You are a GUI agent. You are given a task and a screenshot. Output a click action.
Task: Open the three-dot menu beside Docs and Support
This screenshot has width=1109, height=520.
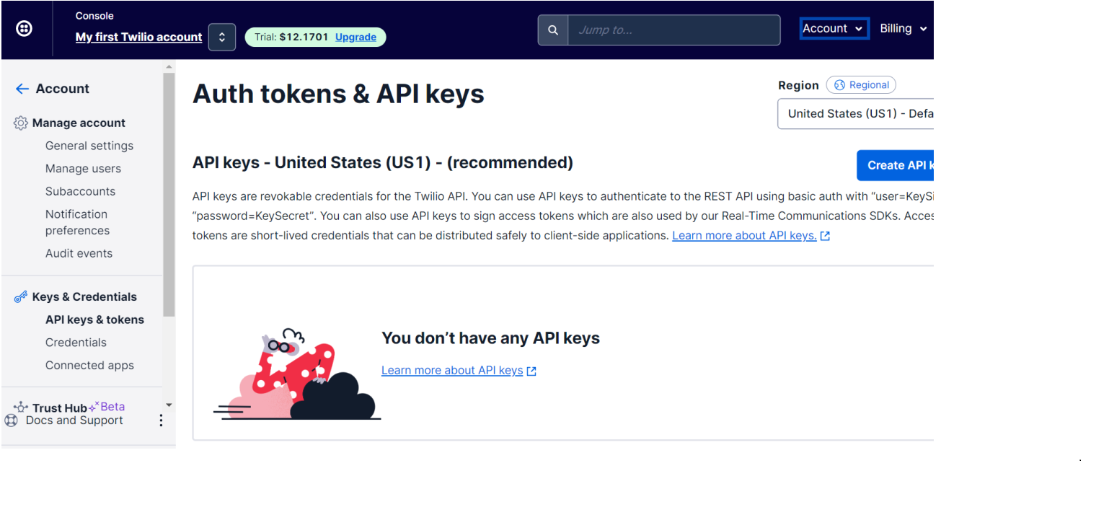(161, 420)
